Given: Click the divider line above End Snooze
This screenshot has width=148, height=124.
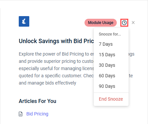Looking at the screenshot, I should (x=111, y=92).
